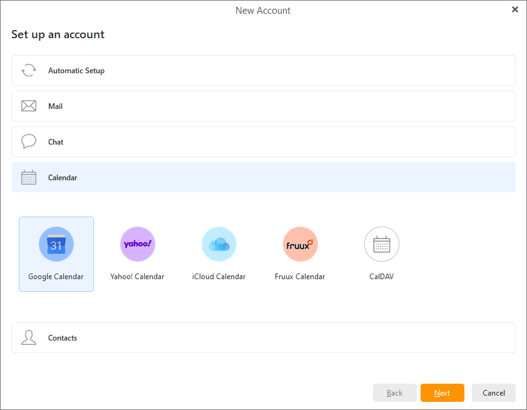Screen dimensions: 527x410
Task: Click the Fruux Calendar label text
Action: [300, 277]
